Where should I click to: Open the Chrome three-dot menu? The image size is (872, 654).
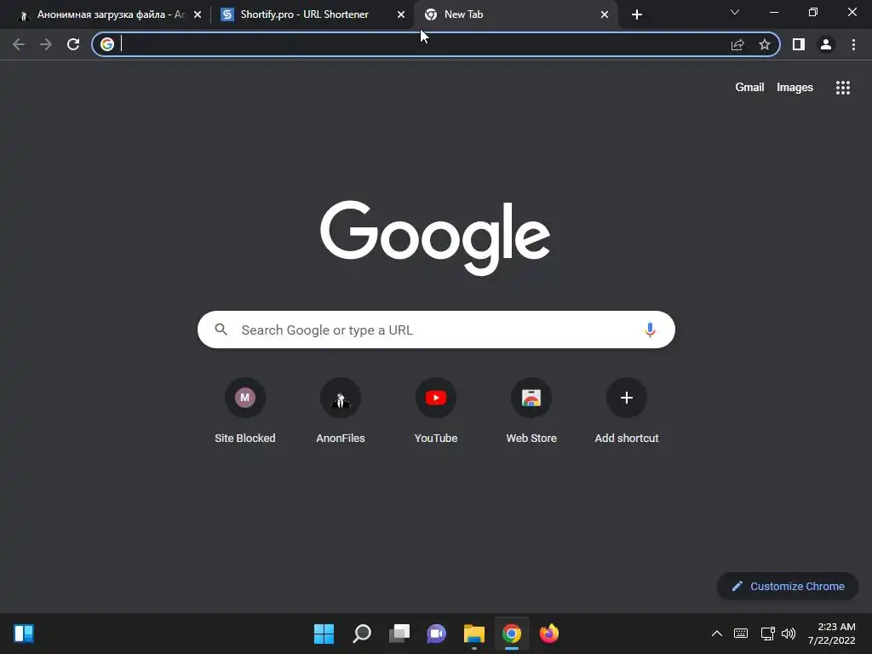(x=853, y=44)
